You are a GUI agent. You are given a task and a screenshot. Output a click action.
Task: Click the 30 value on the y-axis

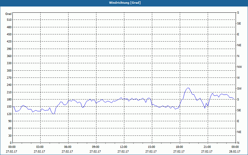point(10,135)
